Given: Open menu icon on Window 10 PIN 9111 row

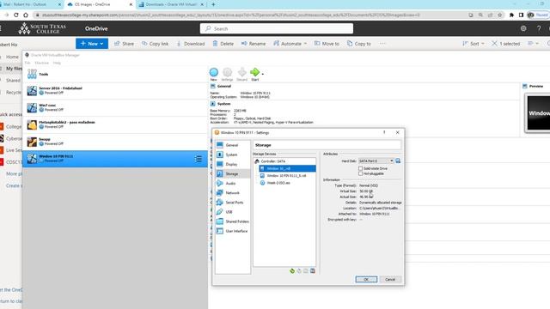Looking at the screenshot, I should click(199, 159).
